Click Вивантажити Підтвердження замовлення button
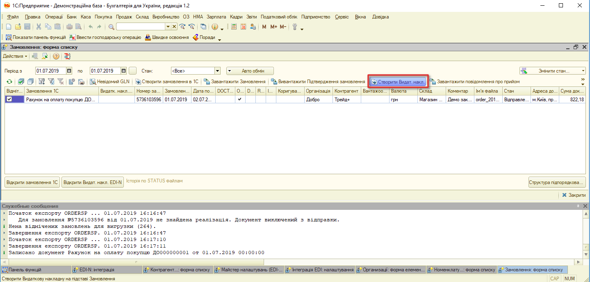The width and height of the screenshot is (590, 282). point(318,82)
